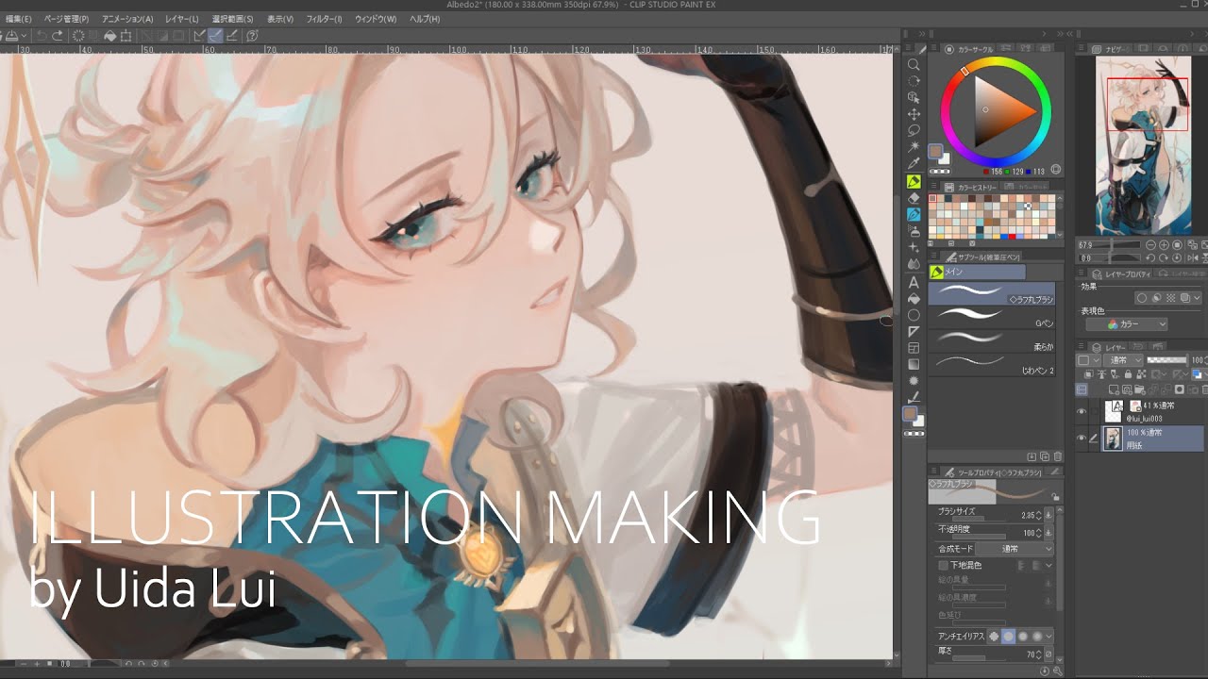Image resolution: width=1208 pixels, height=679 pixels.
Task: Select the Eyedropper tool
Action: click(x=914, y=164)
